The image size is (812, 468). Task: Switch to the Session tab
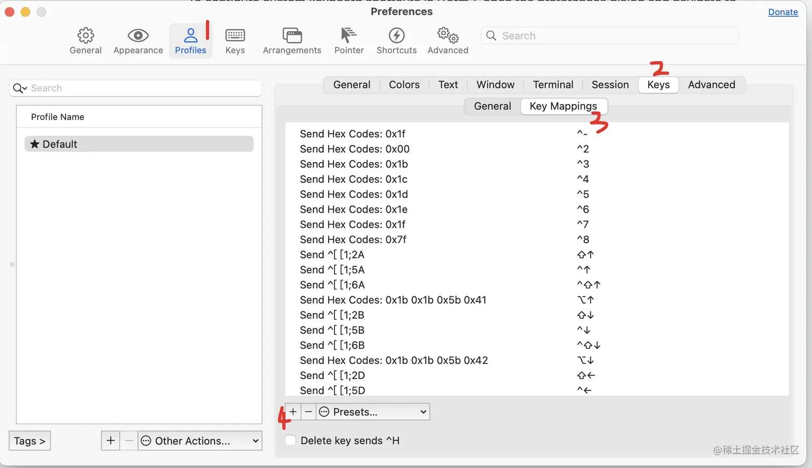(x=610, y=85)
